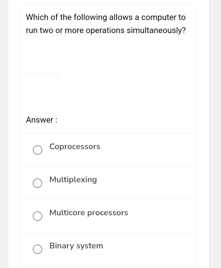Click the area between the placeholder boxes

(43, 86)
